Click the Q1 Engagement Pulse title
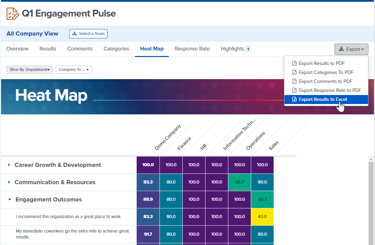375x245 pixels. coord(69,13)
